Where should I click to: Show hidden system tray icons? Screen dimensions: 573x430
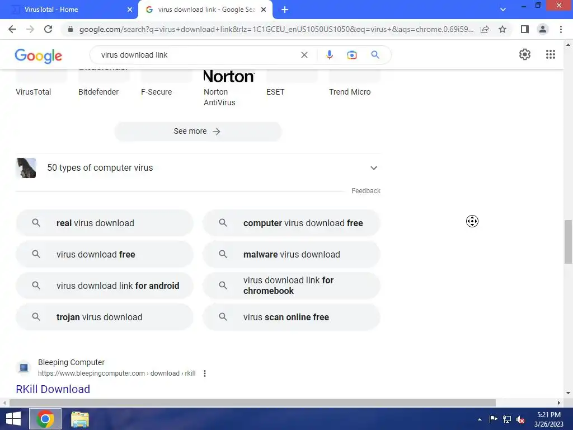pos(480,419)
